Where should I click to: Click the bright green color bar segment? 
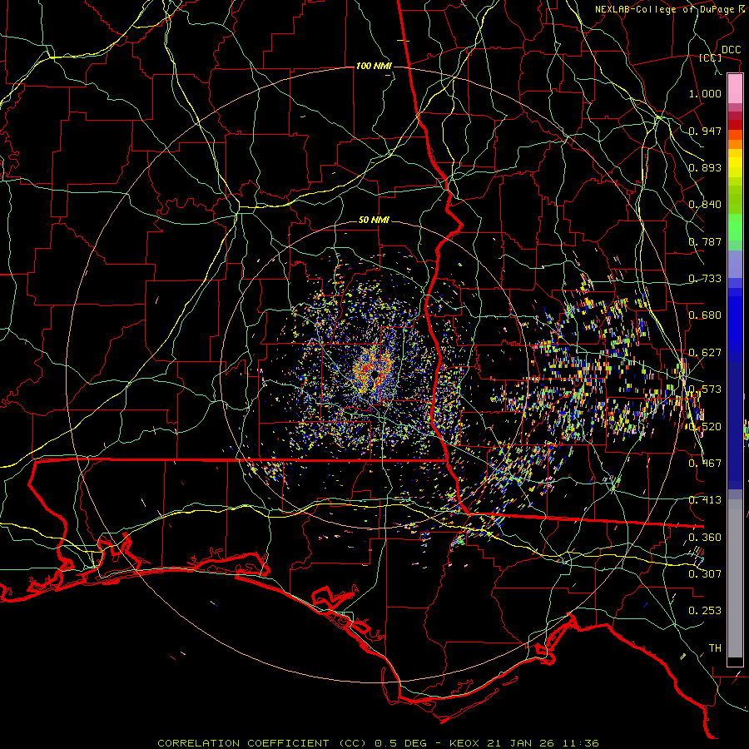pos(735,227)
